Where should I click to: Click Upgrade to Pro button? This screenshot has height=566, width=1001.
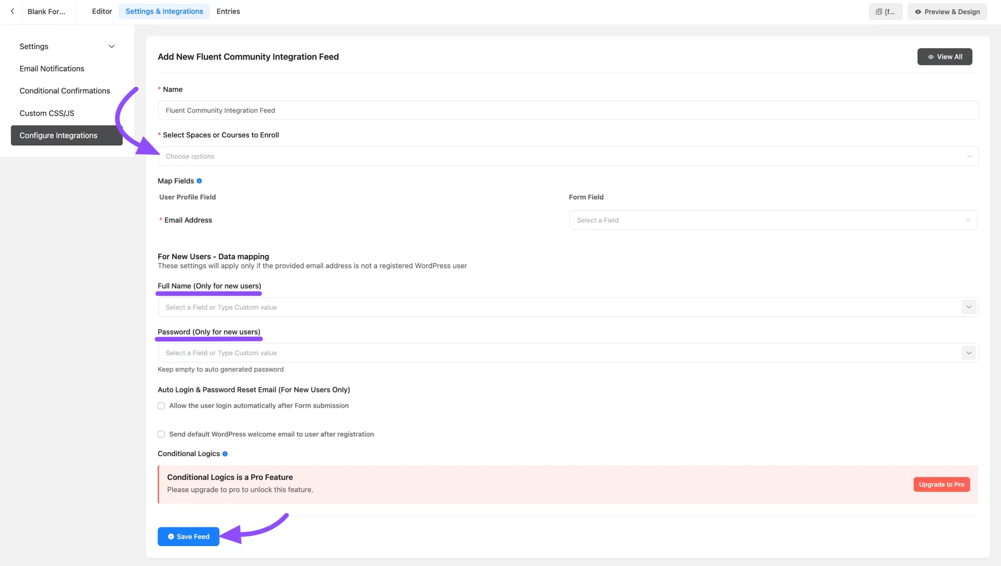pos(941,484)
